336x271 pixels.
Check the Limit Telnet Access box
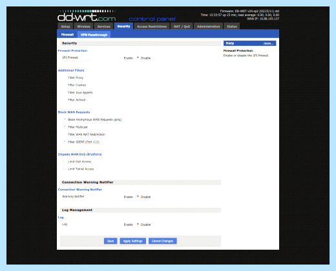(x=65, y=169)
